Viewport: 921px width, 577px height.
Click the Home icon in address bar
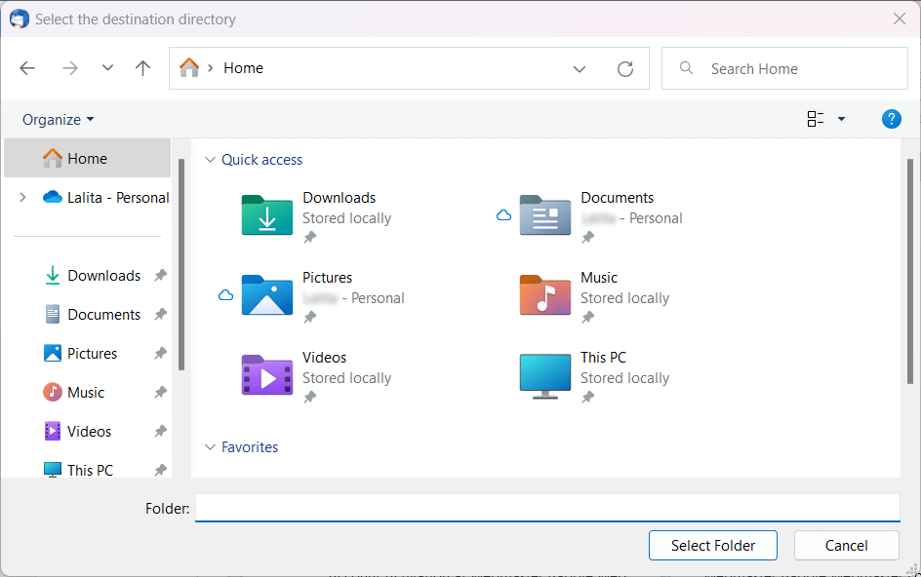click(x=189, y=68)
